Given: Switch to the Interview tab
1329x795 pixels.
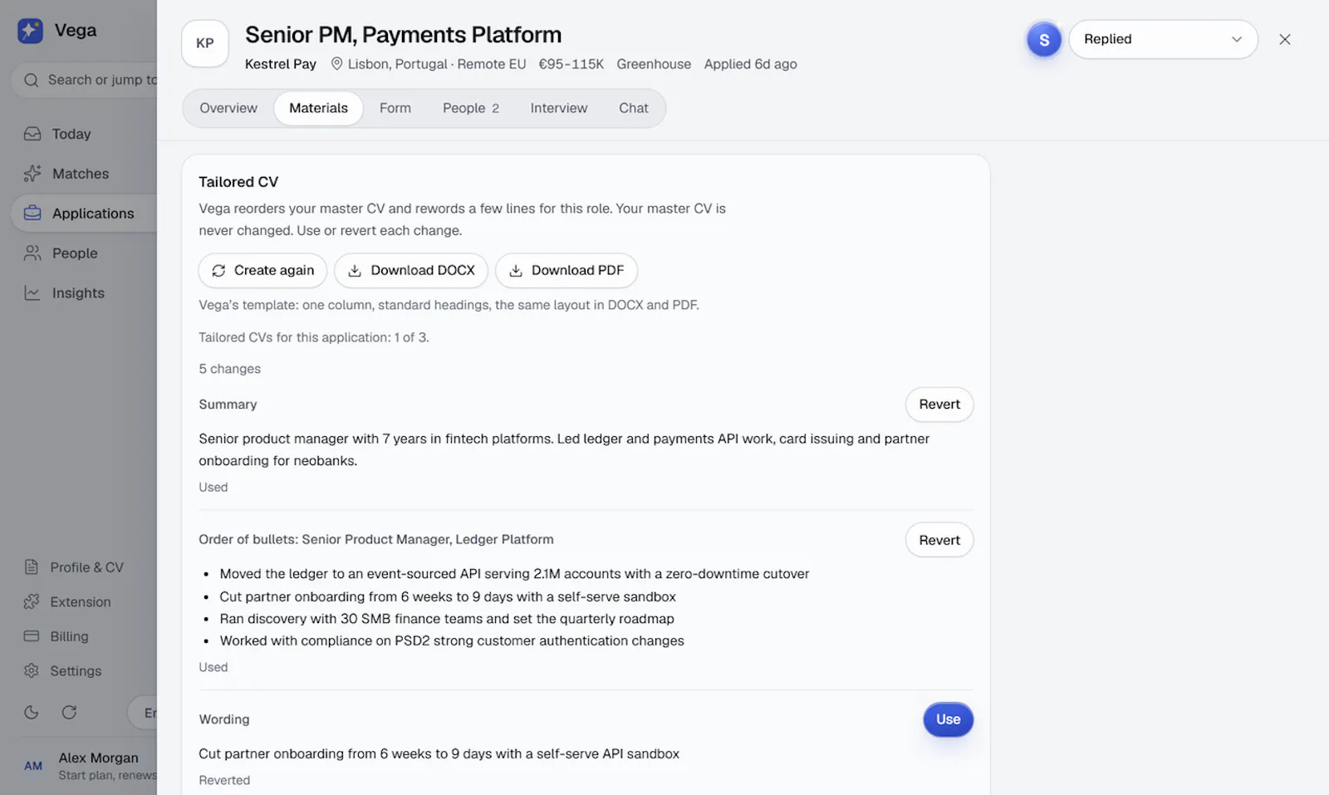Looking at the screenshot, I should click(x=559, y=108).
